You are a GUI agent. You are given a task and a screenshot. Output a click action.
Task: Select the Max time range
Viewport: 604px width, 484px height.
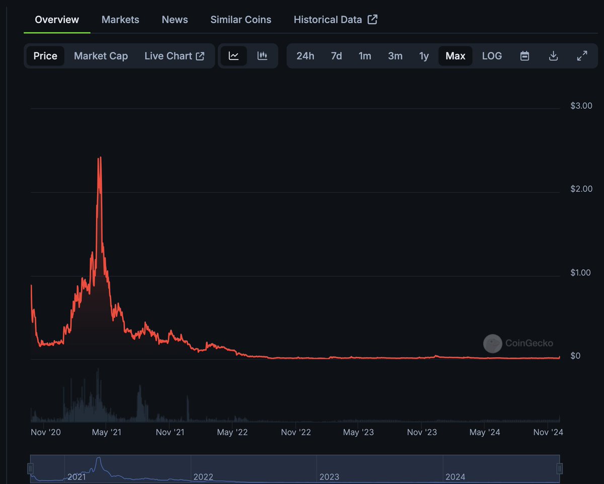click(x=456, y=56)
